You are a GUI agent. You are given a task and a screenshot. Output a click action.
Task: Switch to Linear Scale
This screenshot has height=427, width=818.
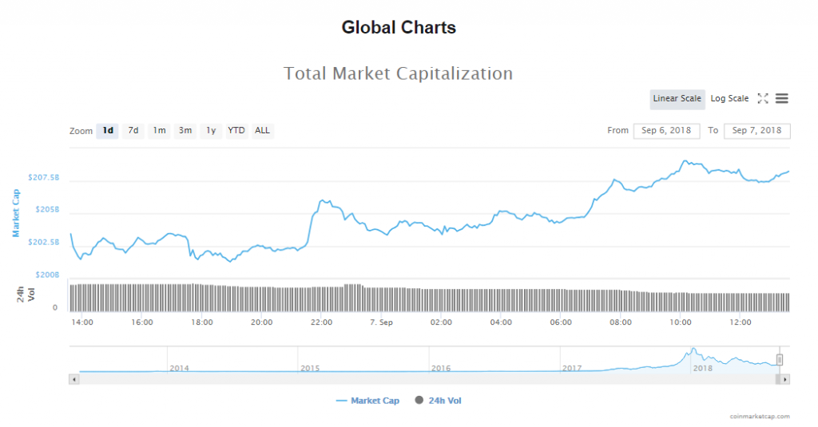tap(677, 98)
